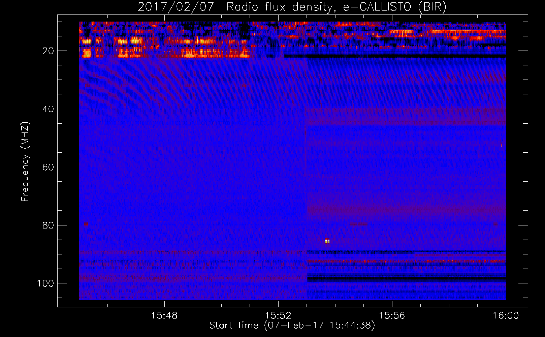
Task: Select the 'Frequency (MHZ)' axis label
Action: coord(25,162)
